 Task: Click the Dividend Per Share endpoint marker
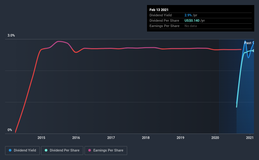pyautogui.click(x=253, y=51)
